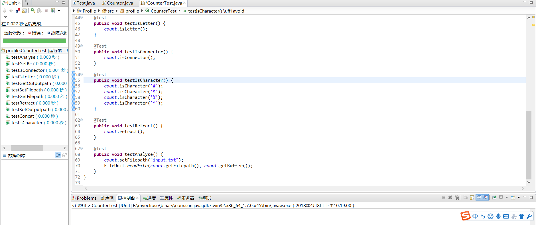Select testGetOutputpath test result
The height and width of the screenshot is (225, 536).
(37, 83)
